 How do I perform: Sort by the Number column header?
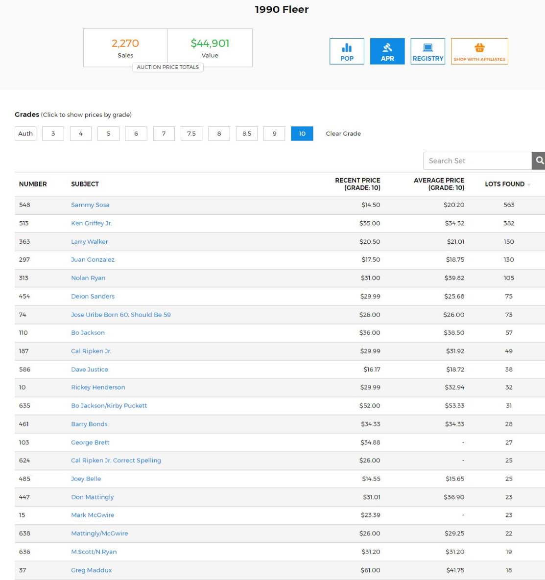[x=33, y=184]
